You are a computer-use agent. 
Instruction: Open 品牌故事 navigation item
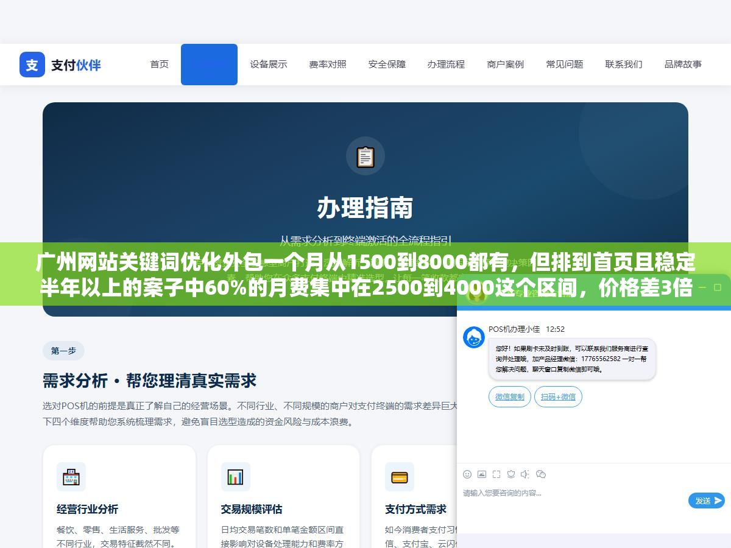click(x=683, y=64)
